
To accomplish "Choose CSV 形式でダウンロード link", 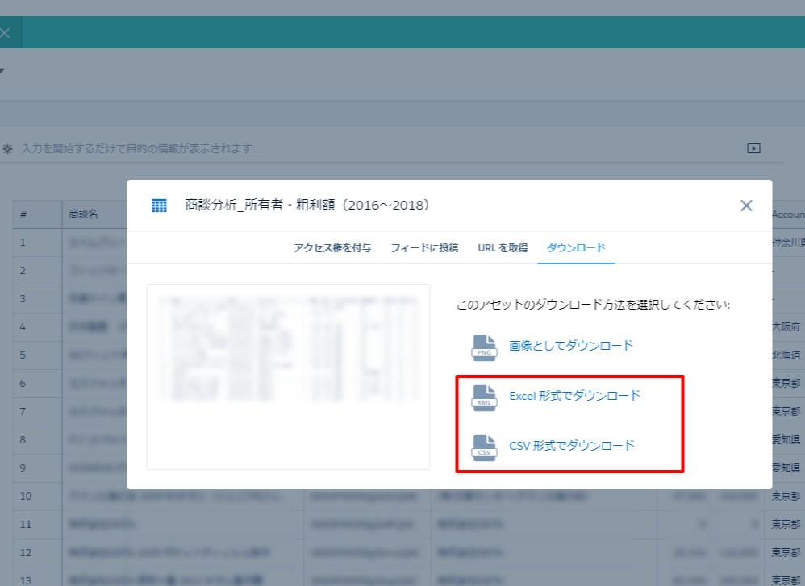I will click(x=571, y=446).
